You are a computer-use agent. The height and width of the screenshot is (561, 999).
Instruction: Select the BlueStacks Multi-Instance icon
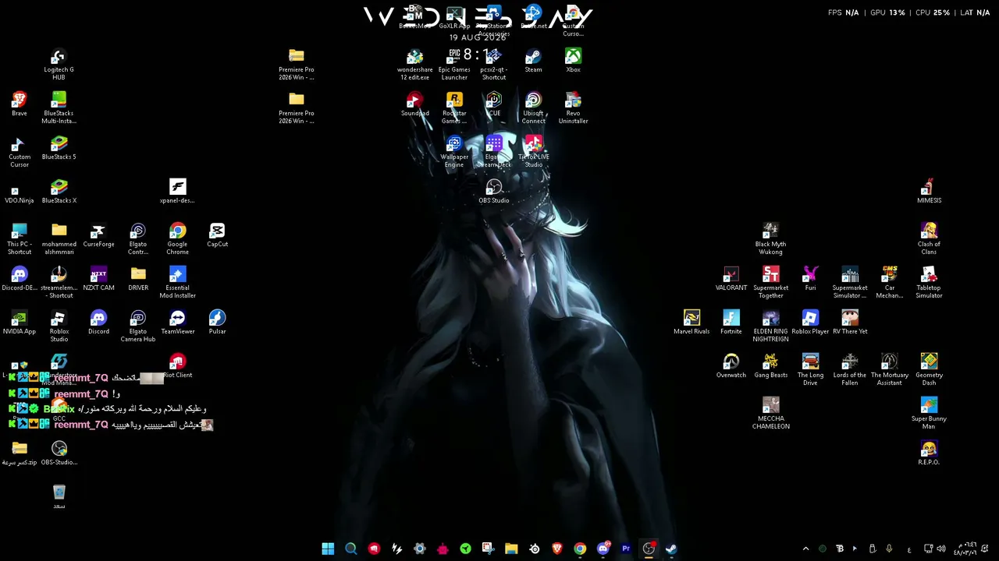click(x=59, y=108)
